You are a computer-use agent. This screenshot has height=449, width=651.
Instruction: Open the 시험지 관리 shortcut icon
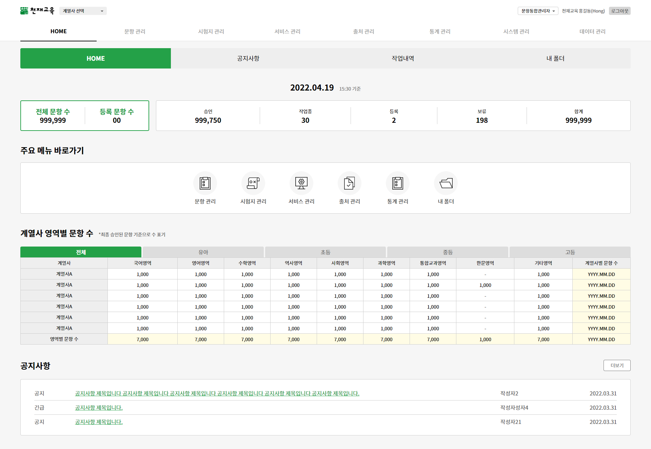click(253, 183)
